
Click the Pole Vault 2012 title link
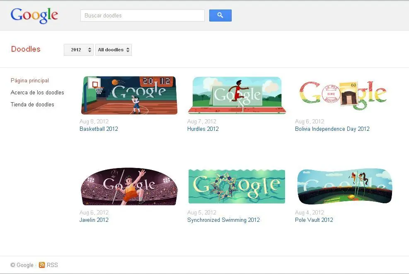tap(314, 220)
